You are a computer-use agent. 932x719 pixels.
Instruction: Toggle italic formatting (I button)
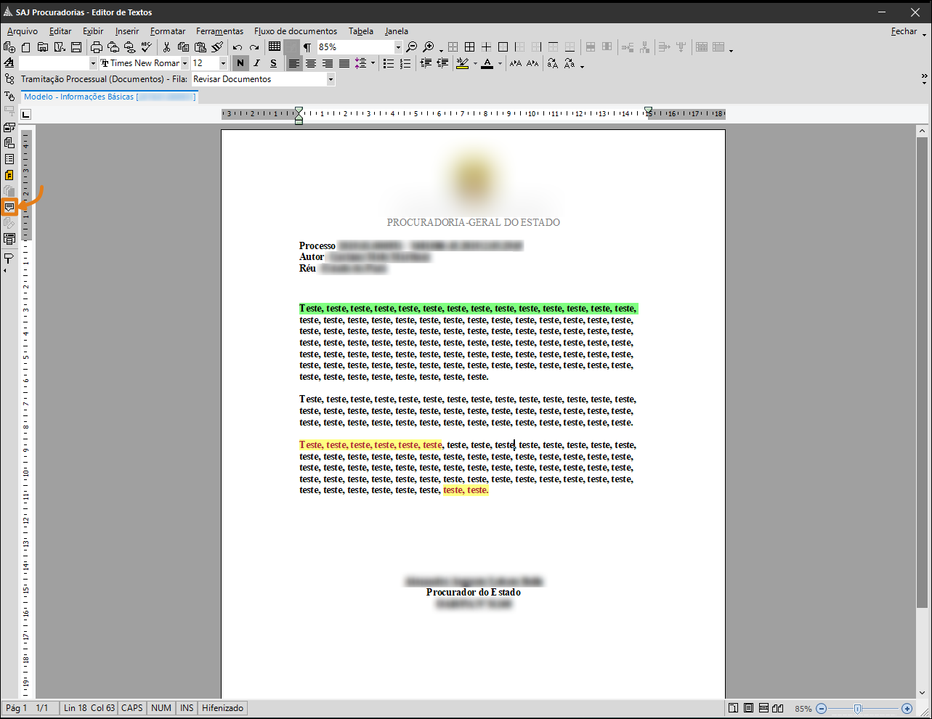[256, 64]
